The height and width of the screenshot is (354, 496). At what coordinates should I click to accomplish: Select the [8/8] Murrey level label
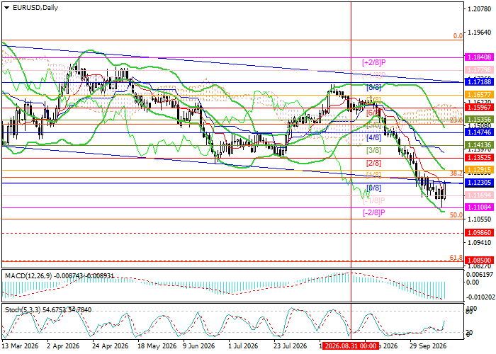(x=373, y=87)
